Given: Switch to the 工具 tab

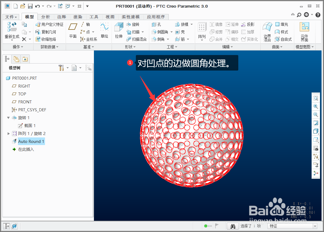Looking at the screenshot, I should click(94, 17).
